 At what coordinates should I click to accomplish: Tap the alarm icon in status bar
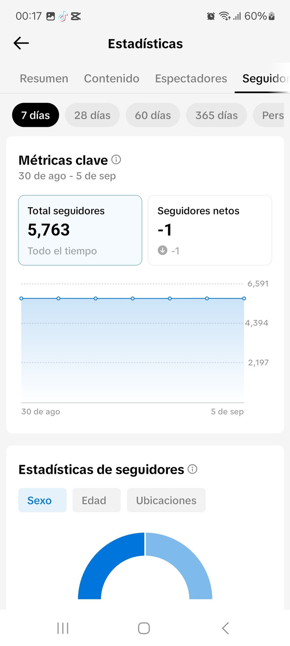[211, 16]
